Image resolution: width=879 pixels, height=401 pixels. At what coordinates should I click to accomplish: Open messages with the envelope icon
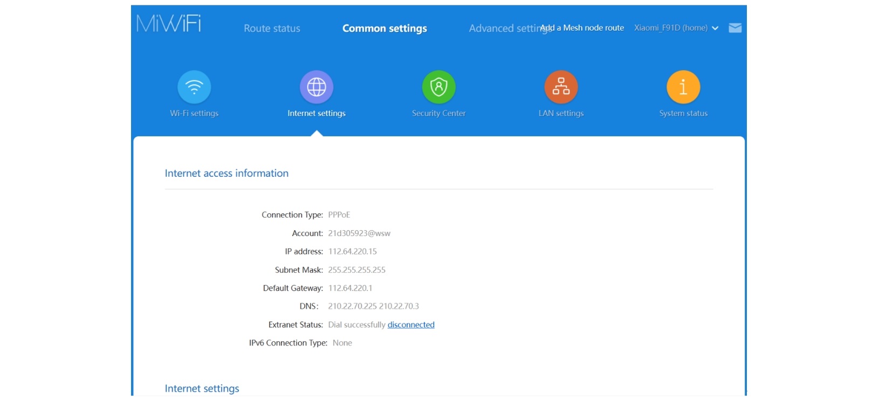[x=735, y=28]
